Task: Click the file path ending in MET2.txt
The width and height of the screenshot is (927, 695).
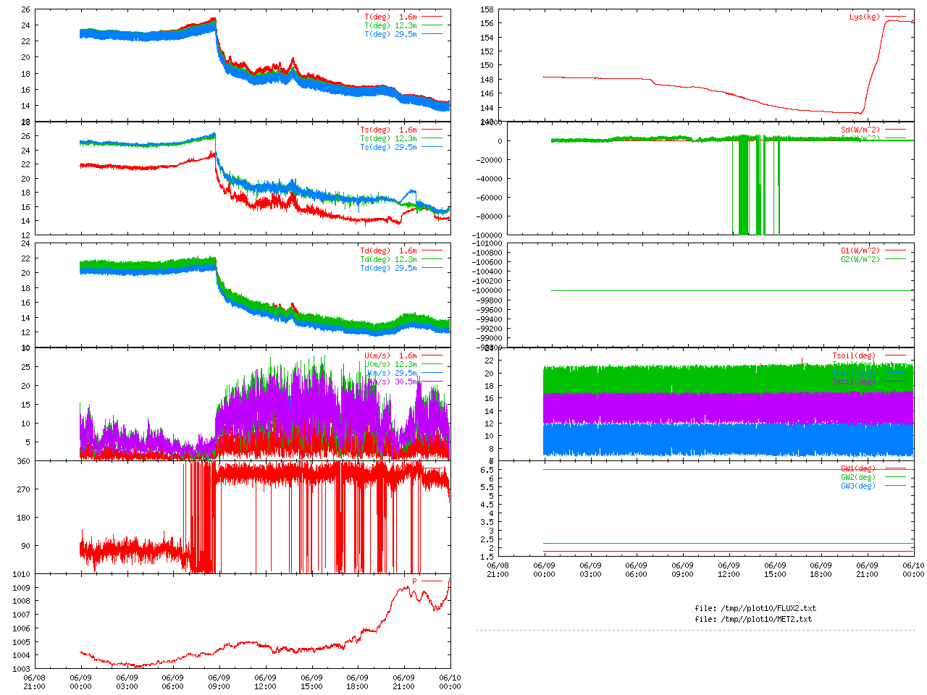Action: [x=753, y=619]
